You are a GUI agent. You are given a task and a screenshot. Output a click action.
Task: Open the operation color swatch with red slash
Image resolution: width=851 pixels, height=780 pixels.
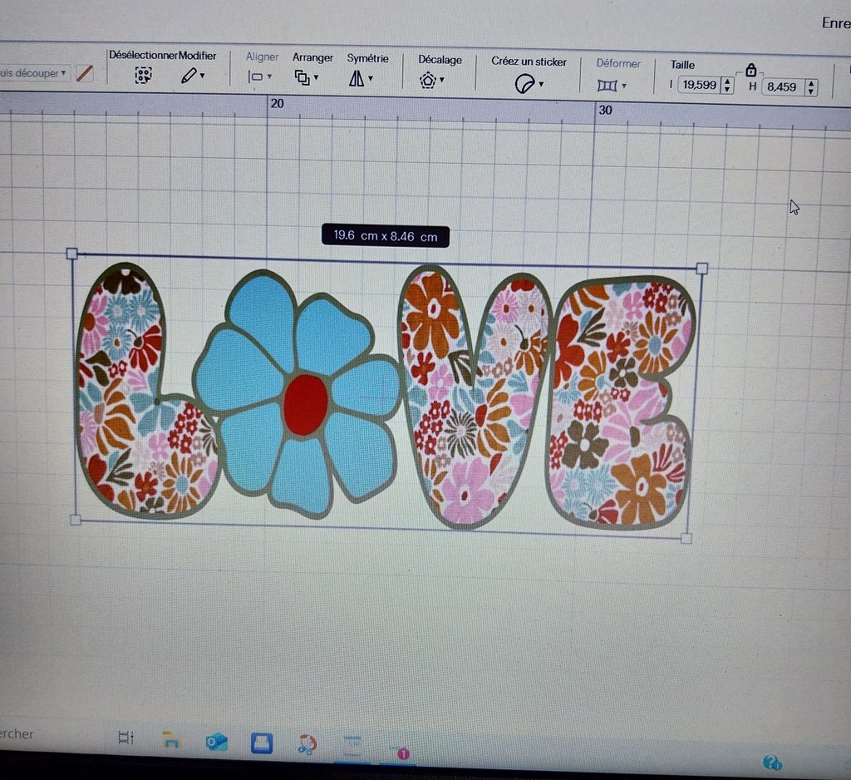[85, 73]
